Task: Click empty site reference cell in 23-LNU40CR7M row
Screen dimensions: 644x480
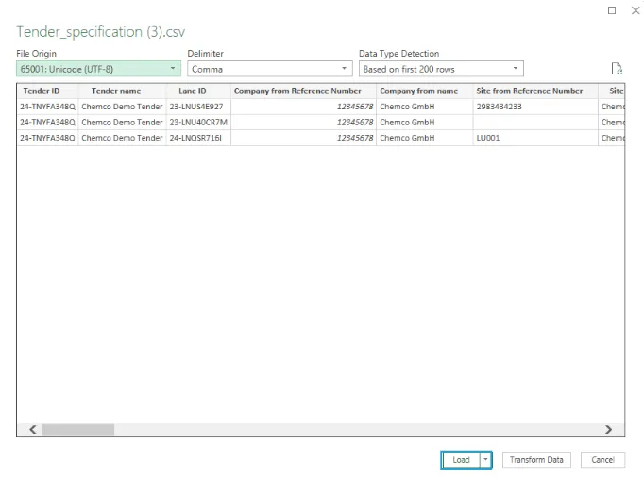Action: 535,123
